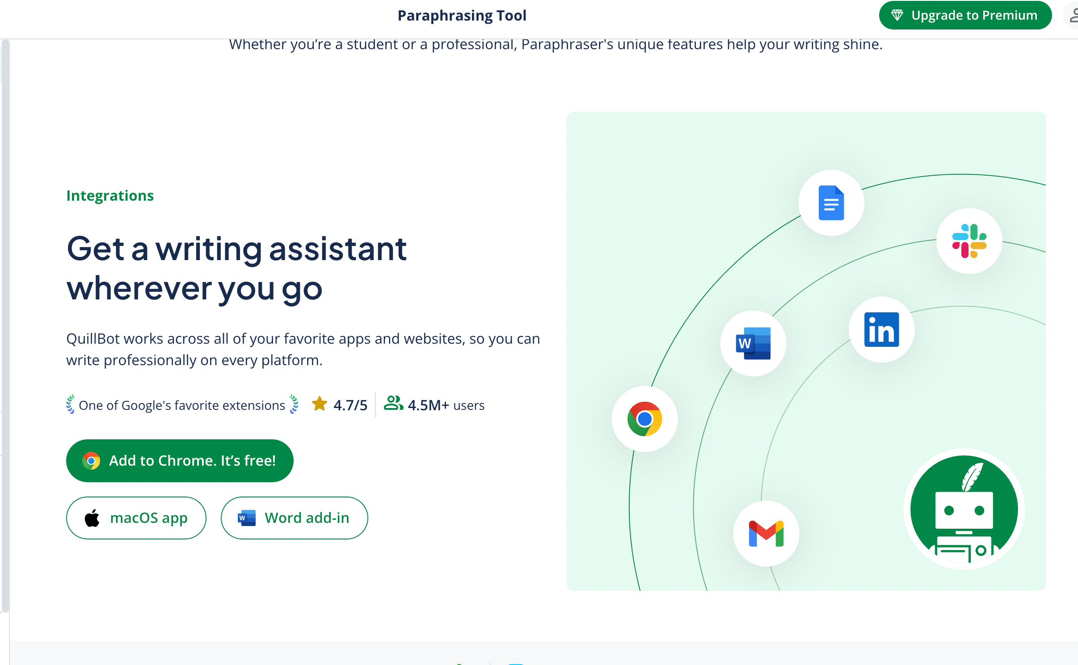Click the Microsoft Word icon in the circle graphic

pyautogui.click(x=753, y=343)
